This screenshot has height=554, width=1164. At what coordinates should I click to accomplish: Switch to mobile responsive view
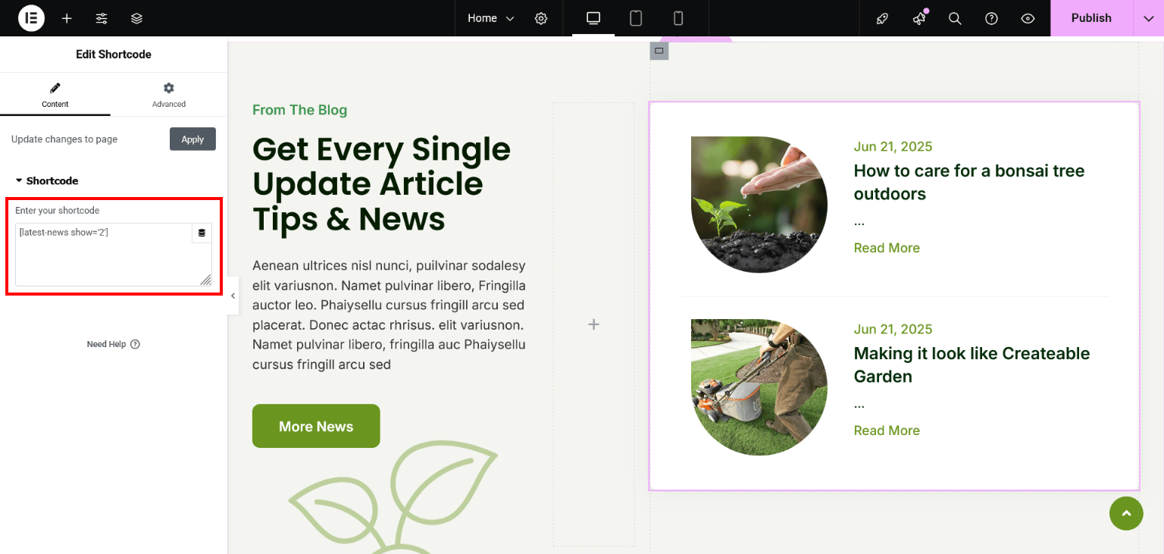pos(678,18)
